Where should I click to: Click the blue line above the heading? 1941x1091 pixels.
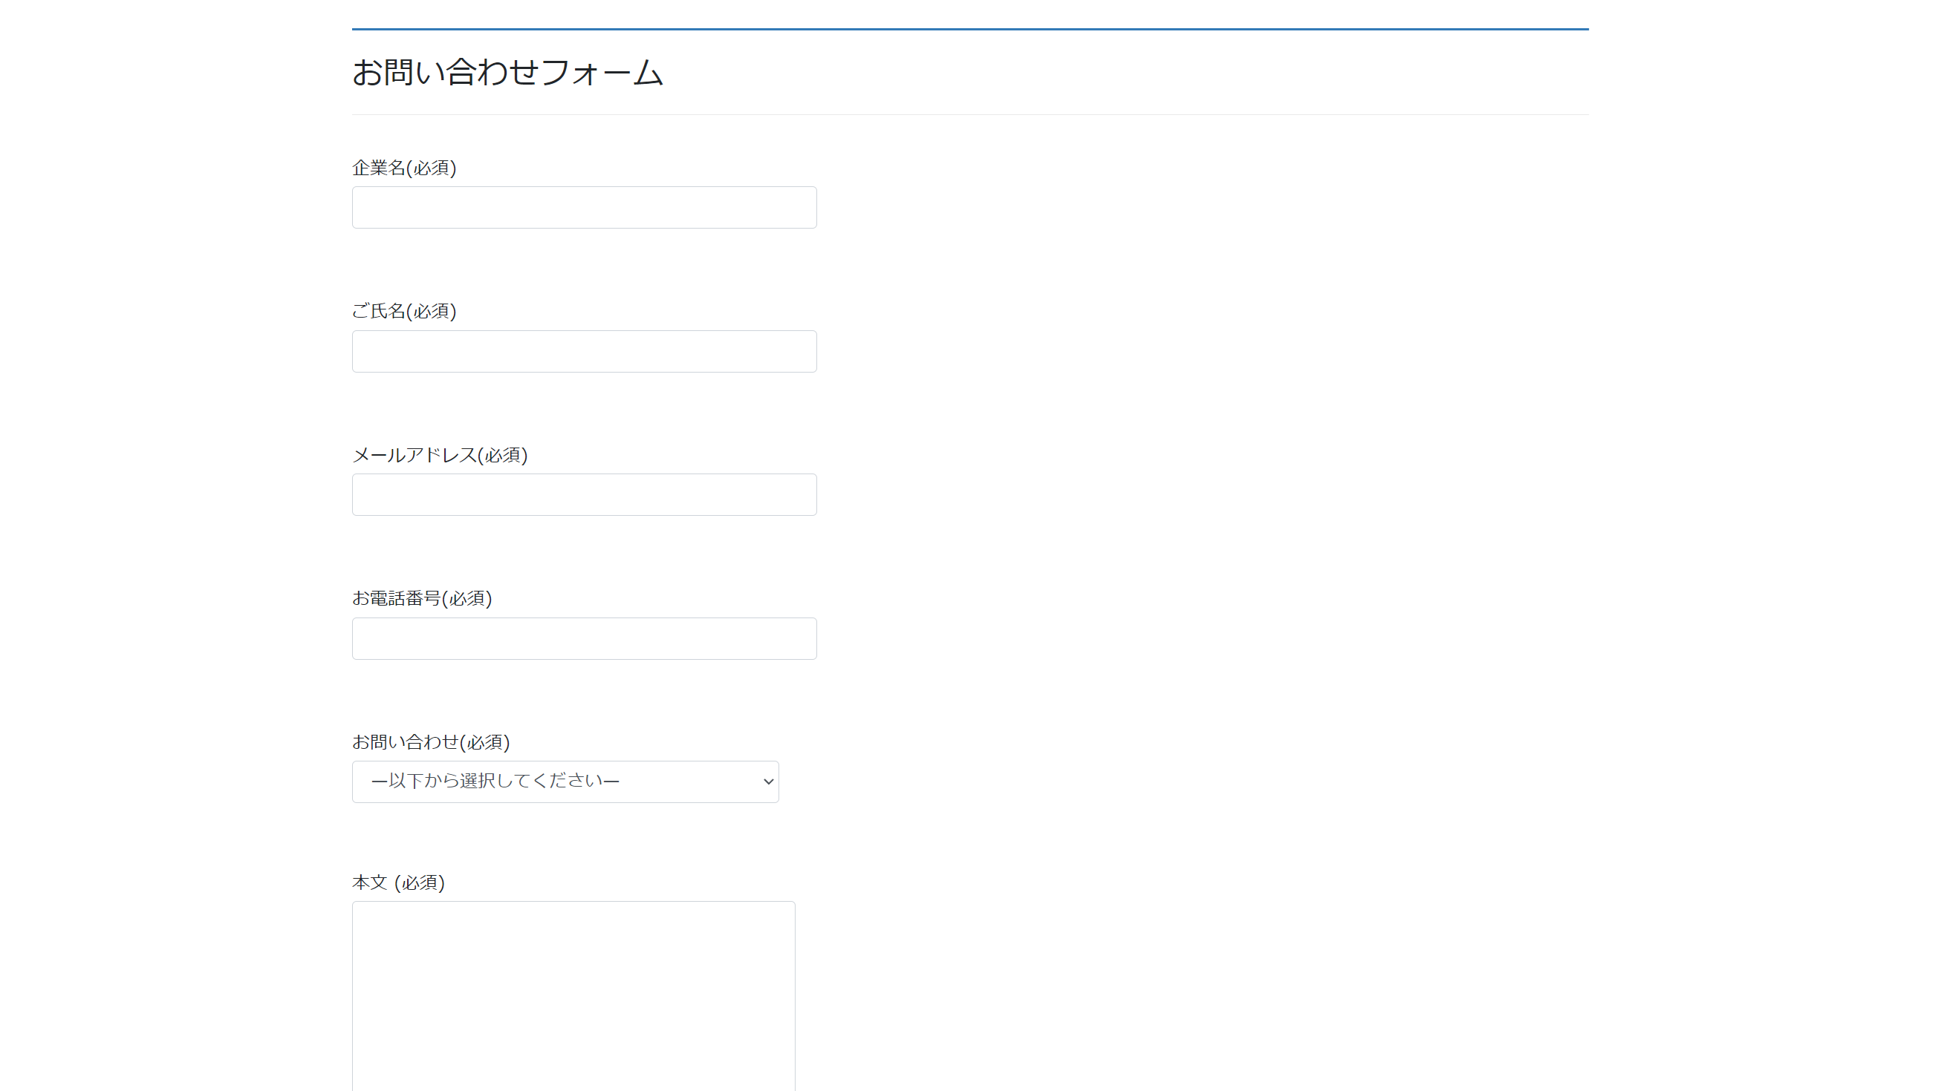969,30
